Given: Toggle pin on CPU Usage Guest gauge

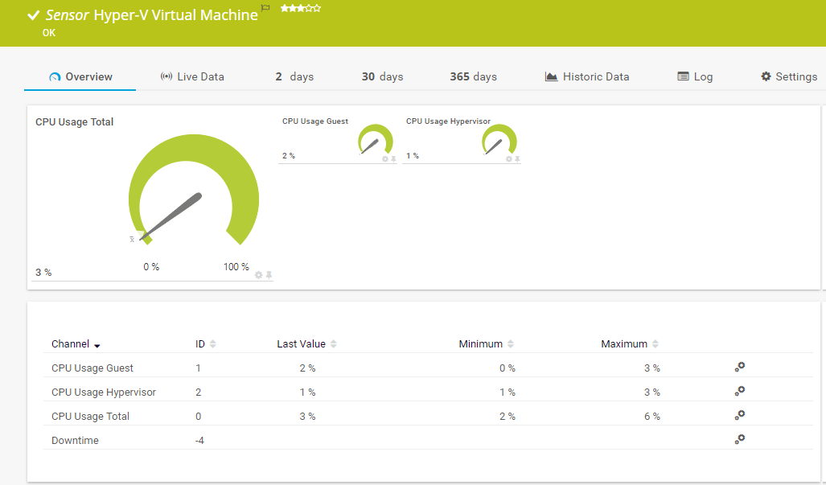Looking at the screenshot, I should coord(393,159).
